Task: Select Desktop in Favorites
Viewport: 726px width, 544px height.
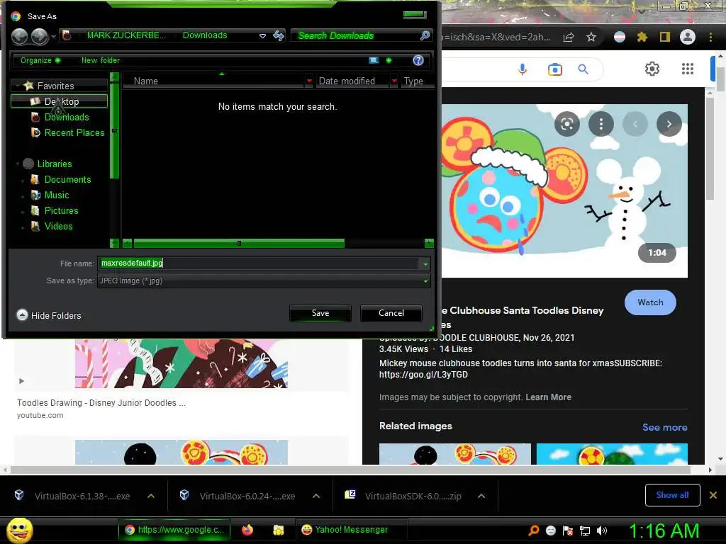Action: click(x=60, y=101)
